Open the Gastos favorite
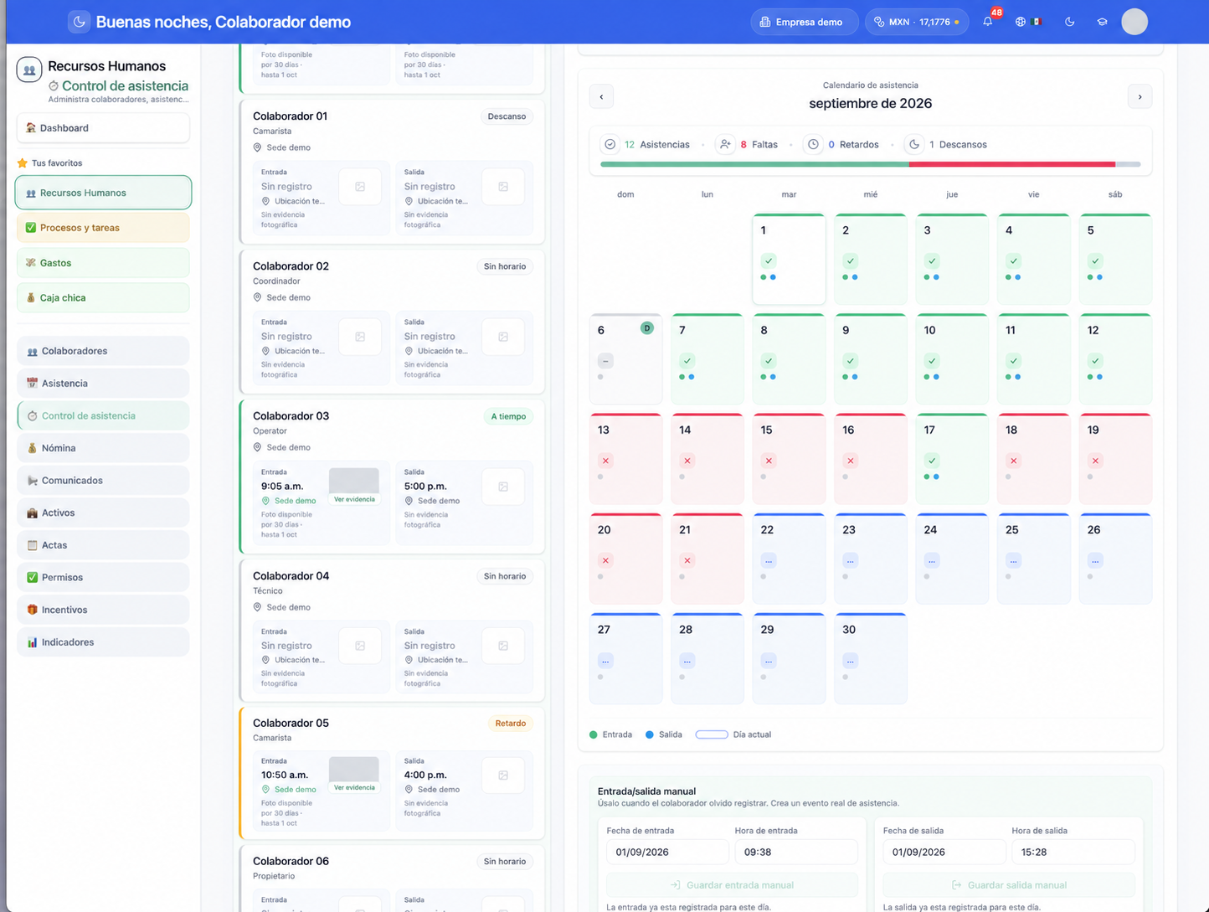Screen dimensions: 1209x912 point(103,263)
